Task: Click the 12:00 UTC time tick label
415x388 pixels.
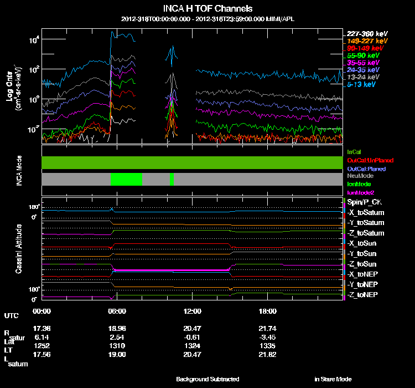Action: pos(193,311)
